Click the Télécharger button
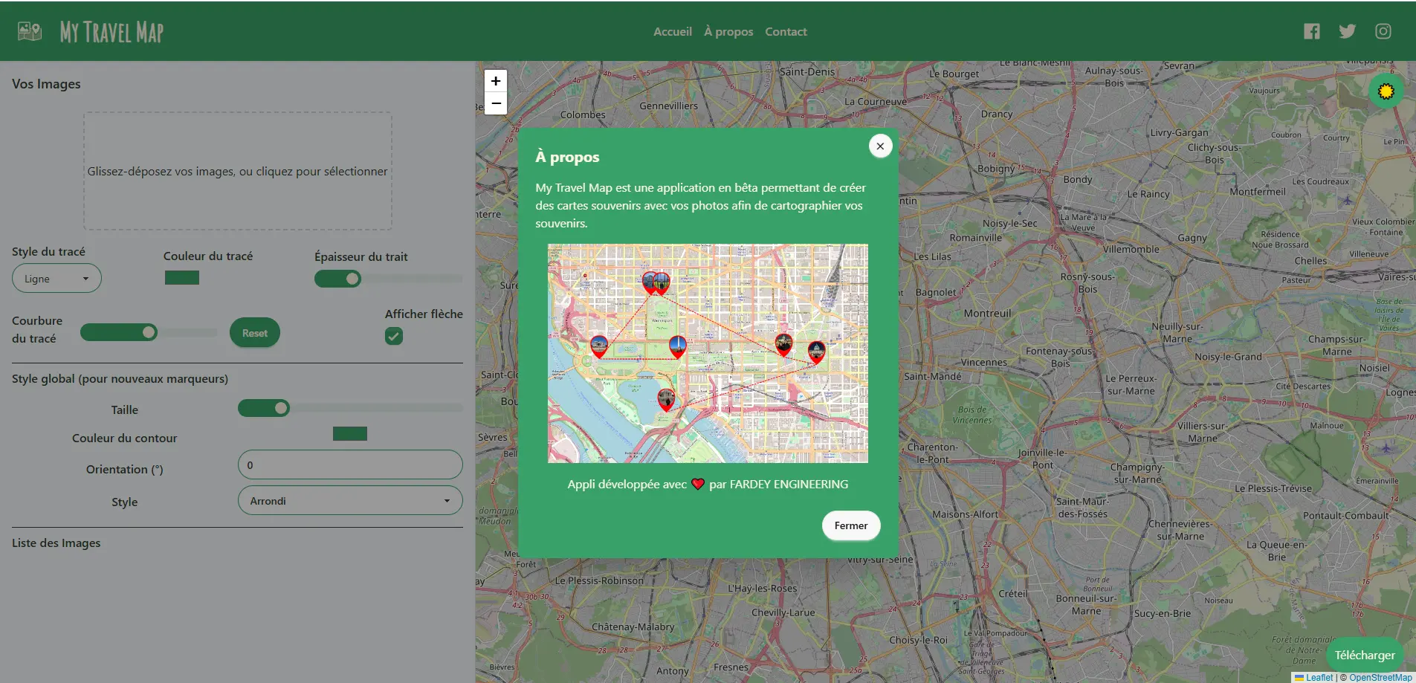1416x683 pixels. (1364, 655)
